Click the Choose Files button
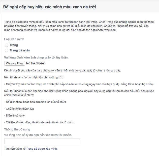 (x=15, y=63)
